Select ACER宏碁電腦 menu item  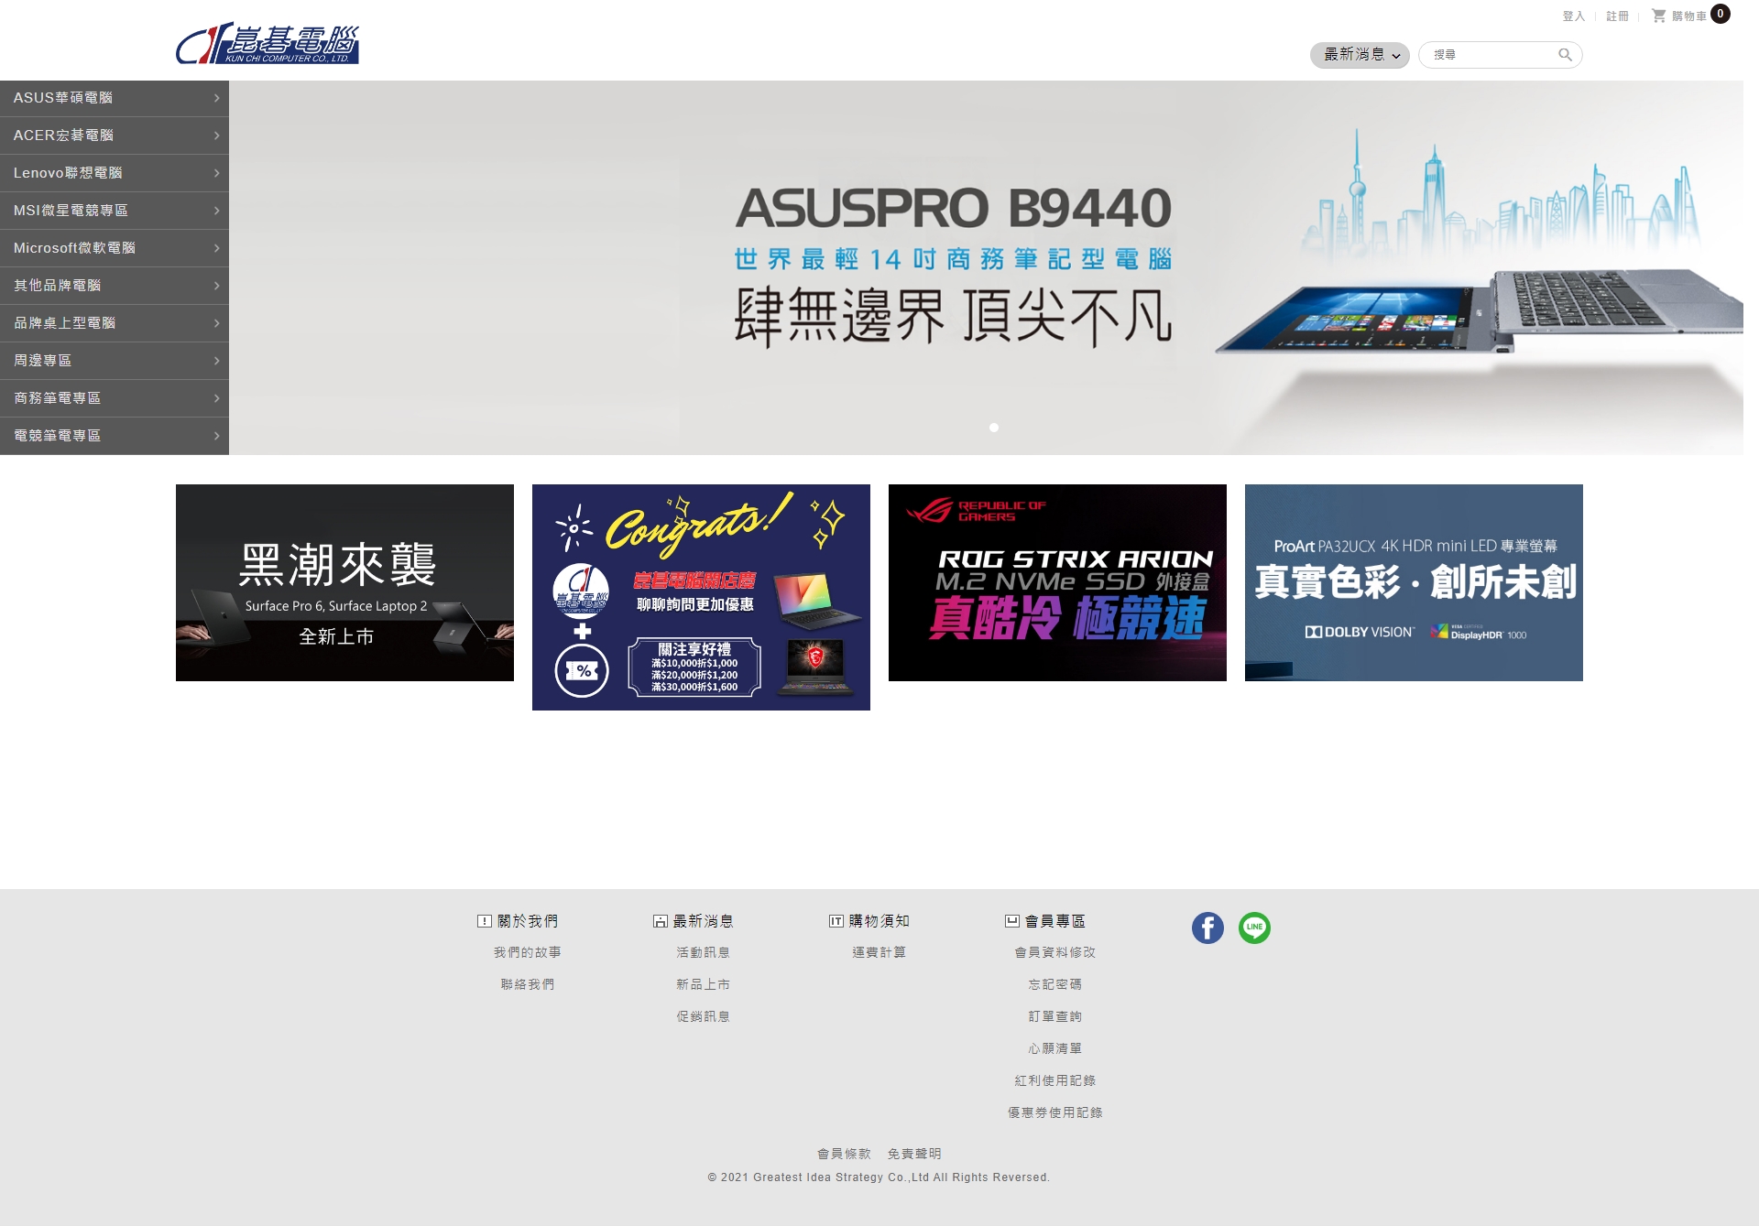click(x=115, y=136)
